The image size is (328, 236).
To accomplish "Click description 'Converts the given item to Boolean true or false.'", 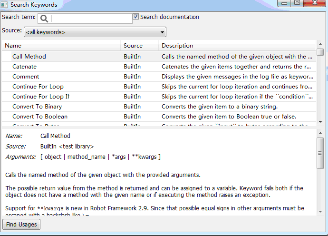I will click(x=229, y=117).
